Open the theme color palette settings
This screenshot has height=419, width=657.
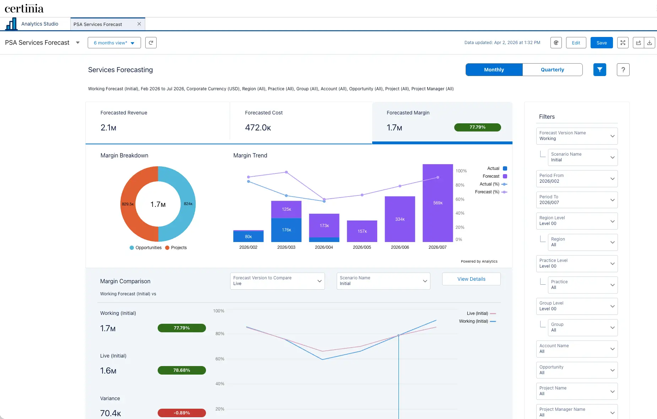[x=556, y=43]
